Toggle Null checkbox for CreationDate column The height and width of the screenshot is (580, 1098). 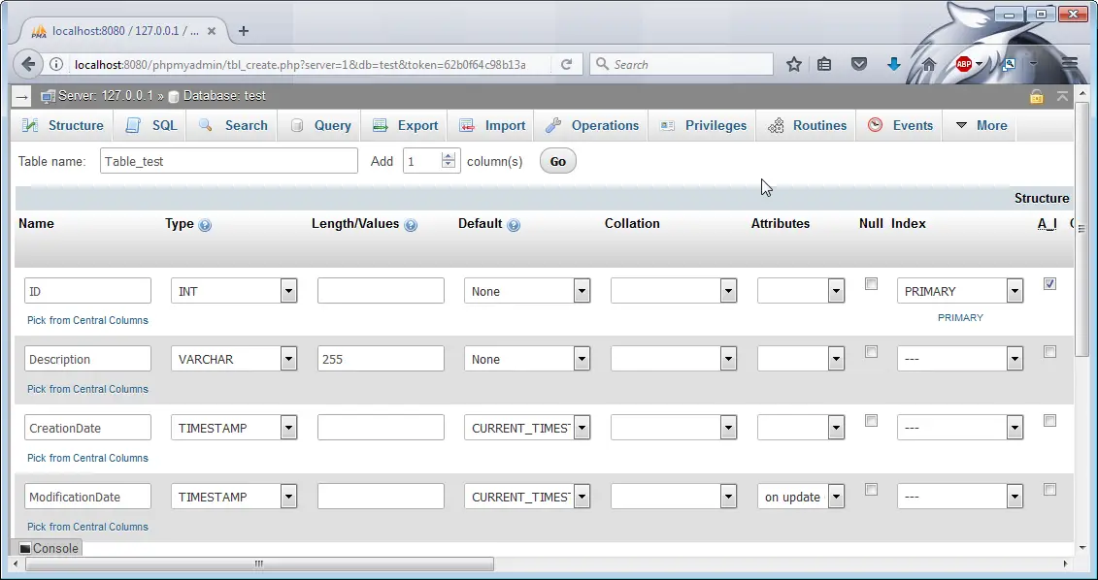tap(871, 421)
